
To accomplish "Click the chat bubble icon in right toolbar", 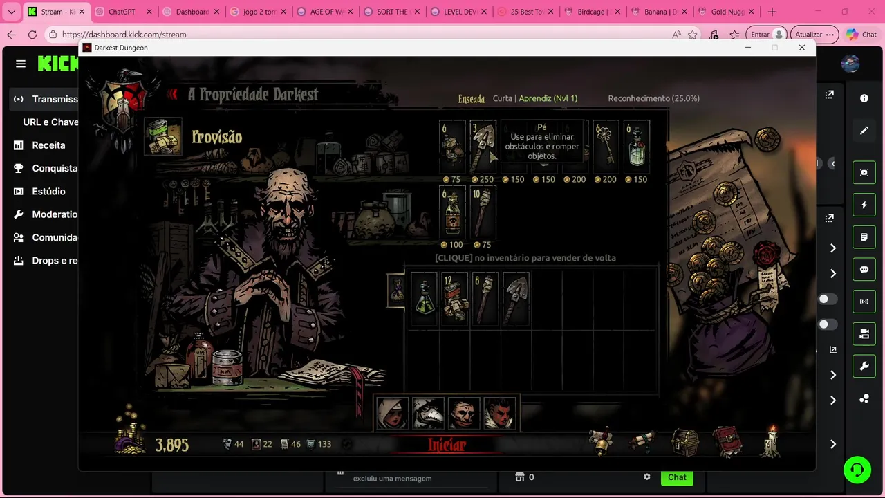I will [864, 270].
